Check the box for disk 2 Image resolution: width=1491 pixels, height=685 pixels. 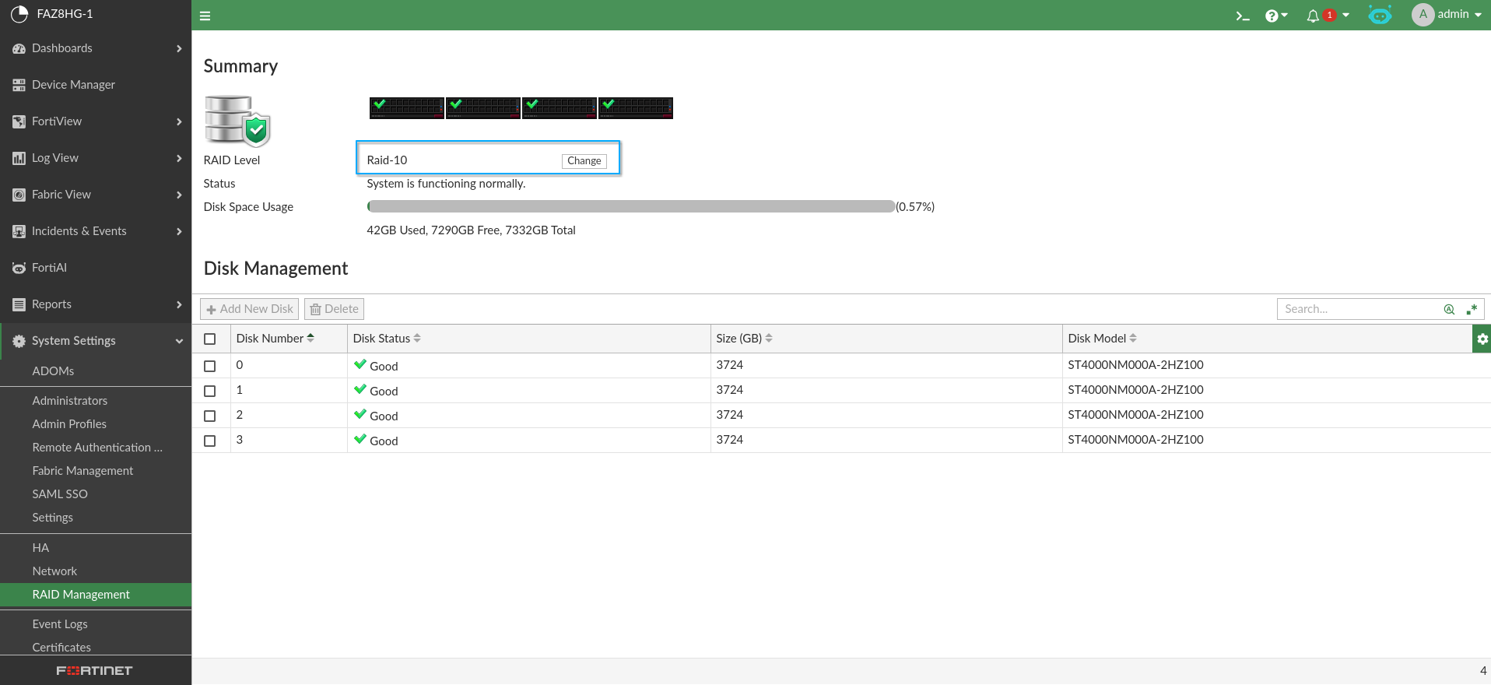tap(210, 416)
